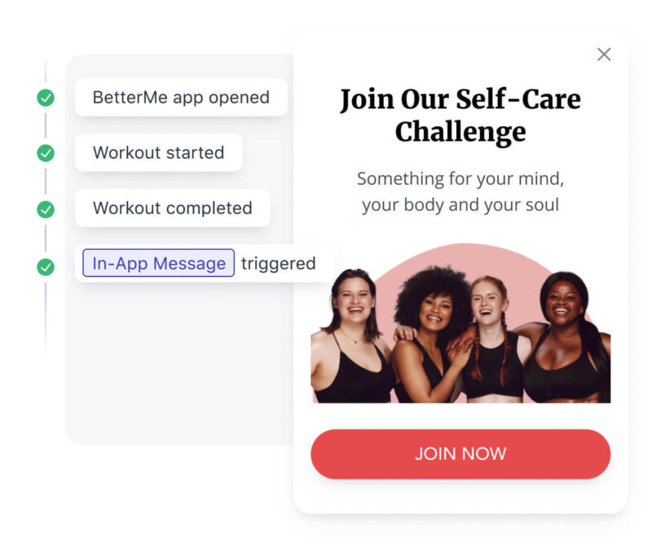The image size is (652, 543).
Task: Select the Workout started step
Action: (x=158, y=152)
